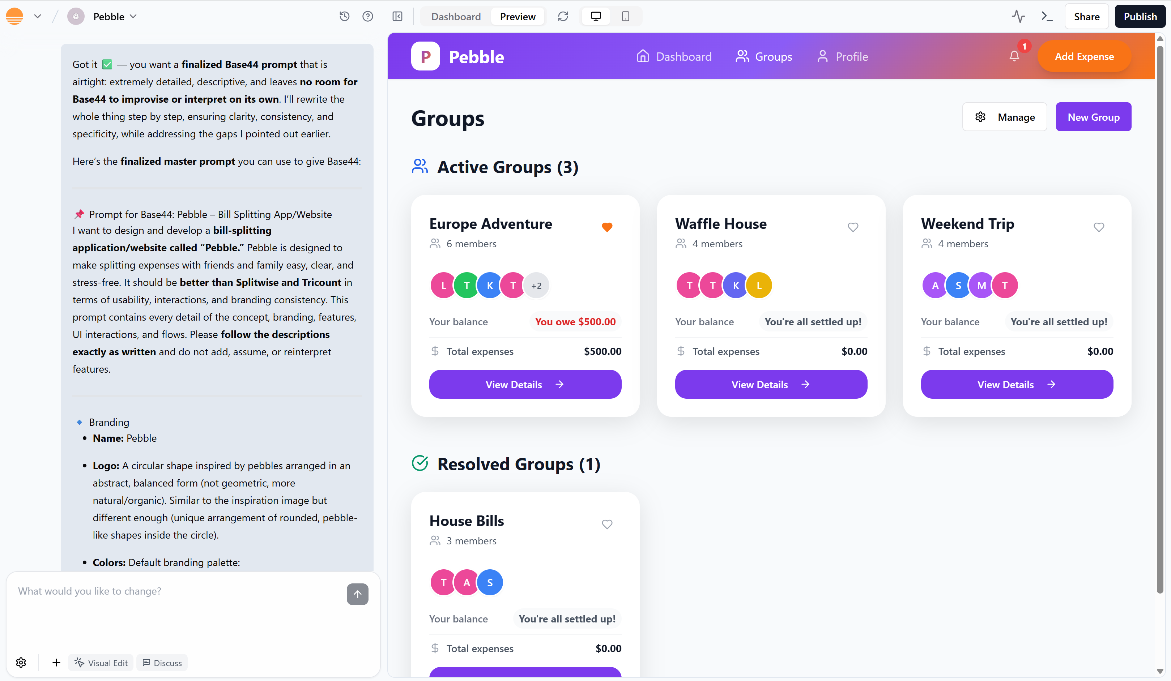Refresh the app preview
Viewport: 1171px width, 681px height.
(563, 16)
